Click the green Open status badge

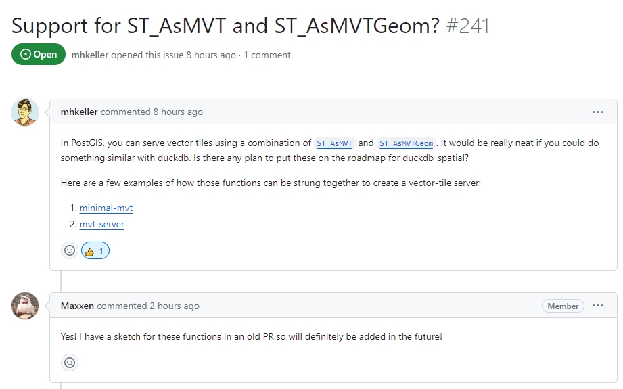[x=39, y=55]
